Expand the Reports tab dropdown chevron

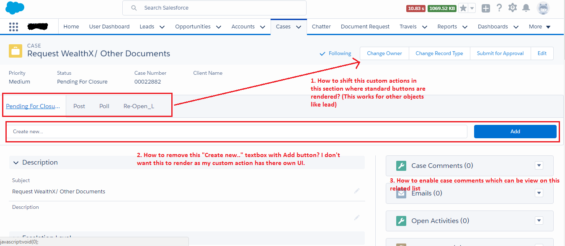pyautogui.click(x=464, y=27)
